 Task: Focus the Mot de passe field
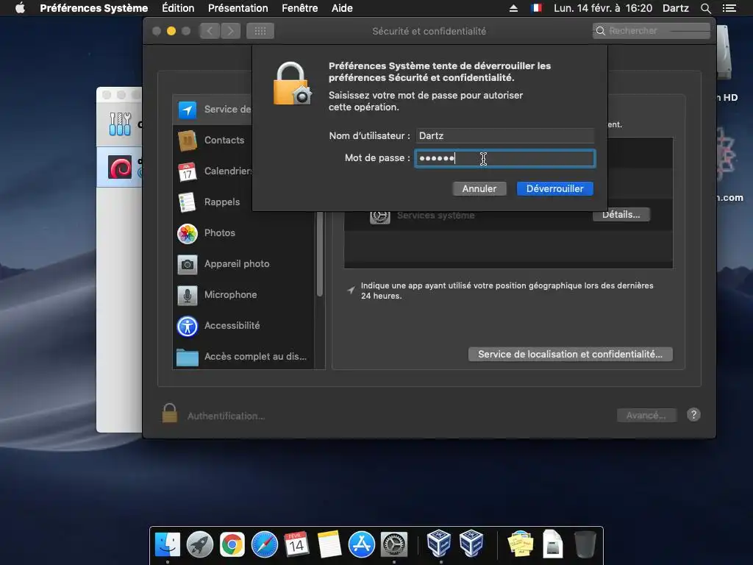click(504, 159)
